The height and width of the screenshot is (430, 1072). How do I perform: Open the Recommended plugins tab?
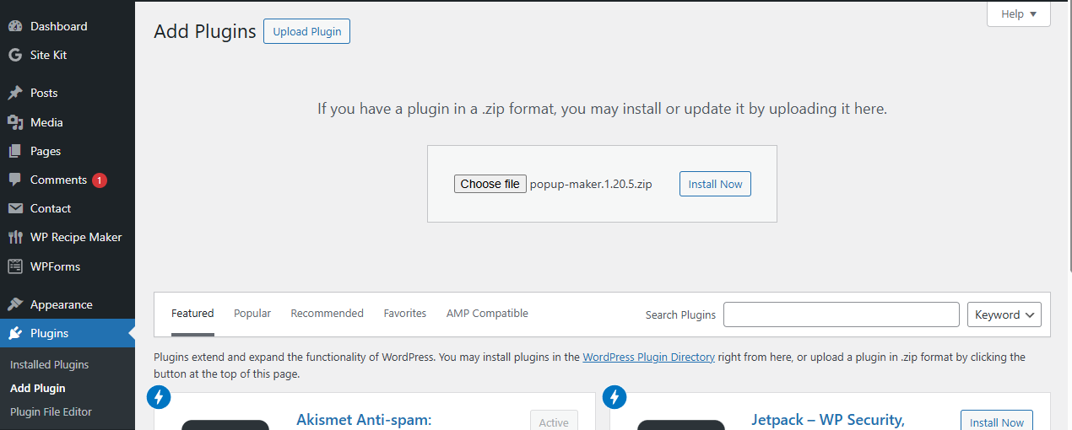[327, 313]
